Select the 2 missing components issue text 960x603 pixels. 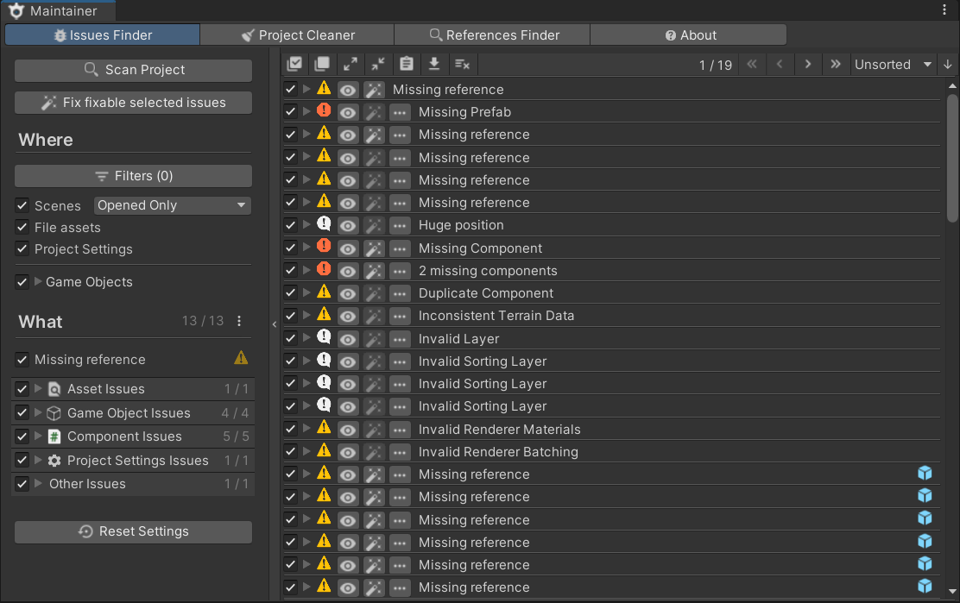click(488, 271)
